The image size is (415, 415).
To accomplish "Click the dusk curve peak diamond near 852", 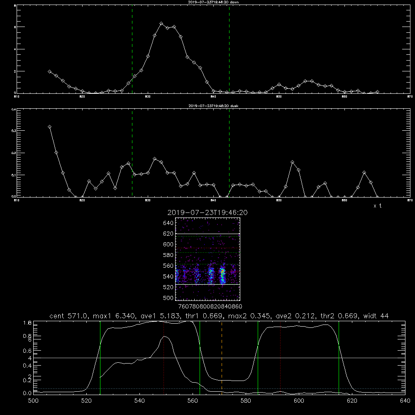I will (x=292, y=162).
